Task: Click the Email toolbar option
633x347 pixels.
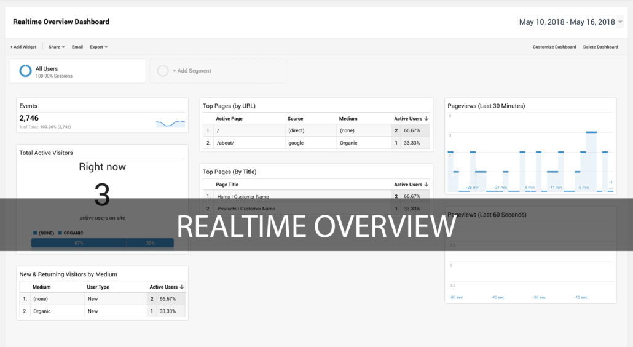Action: coord(77,47)
